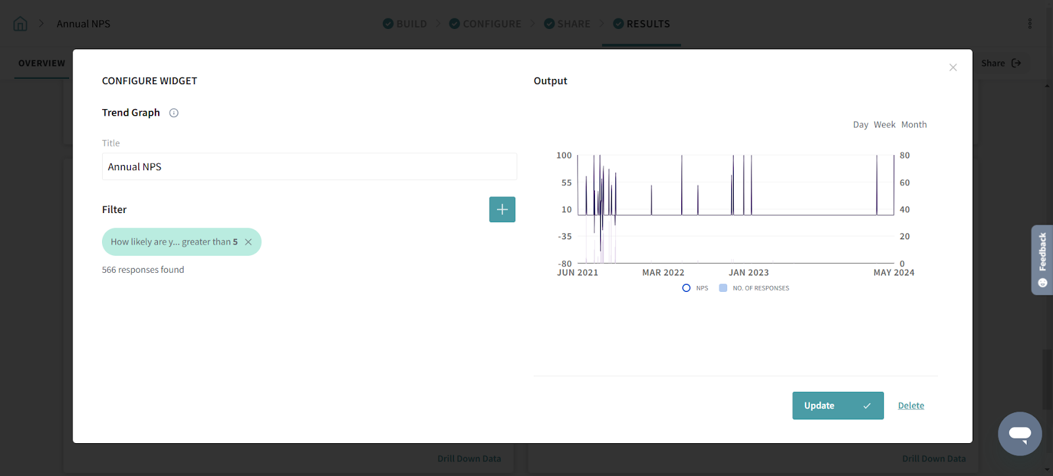Screen dimensions: 1053x476
Task: Open the Build step tab
Action: point(405,24)
